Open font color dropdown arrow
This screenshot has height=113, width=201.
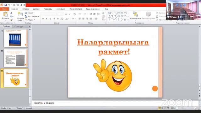[x=75, y=19]
